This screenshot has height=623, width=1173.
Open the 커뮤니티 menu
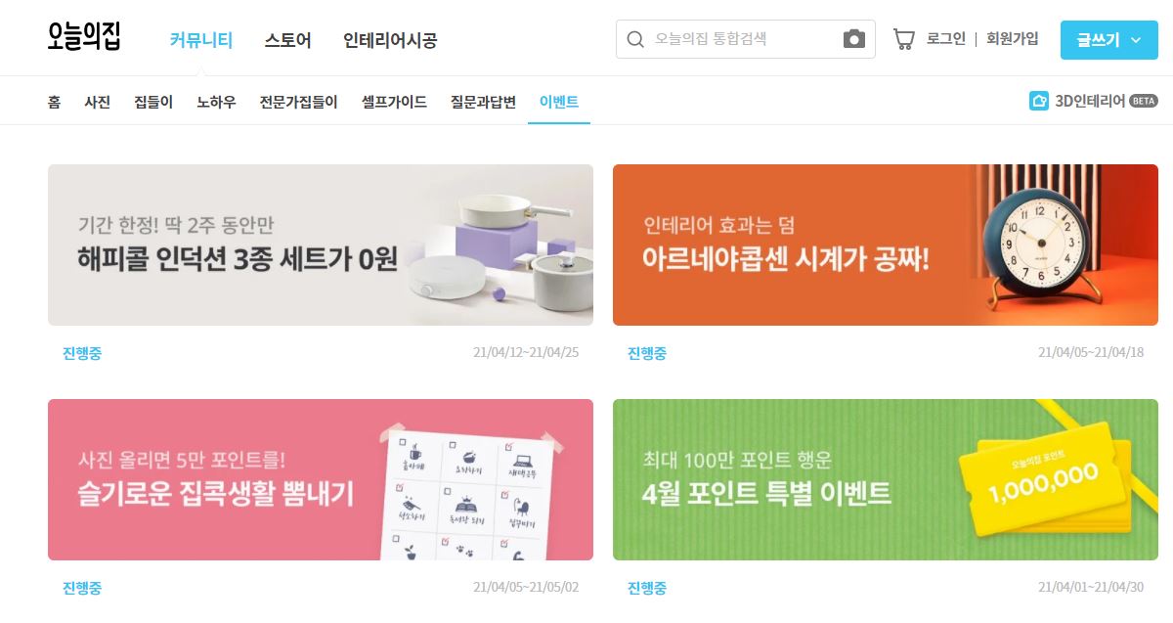pos(201,41)
